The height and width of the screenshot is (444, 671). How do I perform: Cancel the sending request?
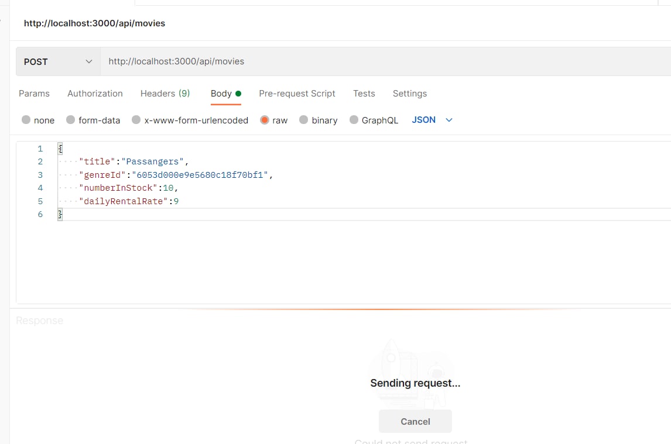(x=415, y=421)
